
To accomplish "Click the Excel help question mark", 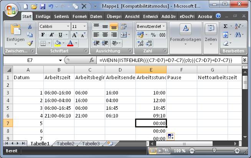I will pos(218,16).
